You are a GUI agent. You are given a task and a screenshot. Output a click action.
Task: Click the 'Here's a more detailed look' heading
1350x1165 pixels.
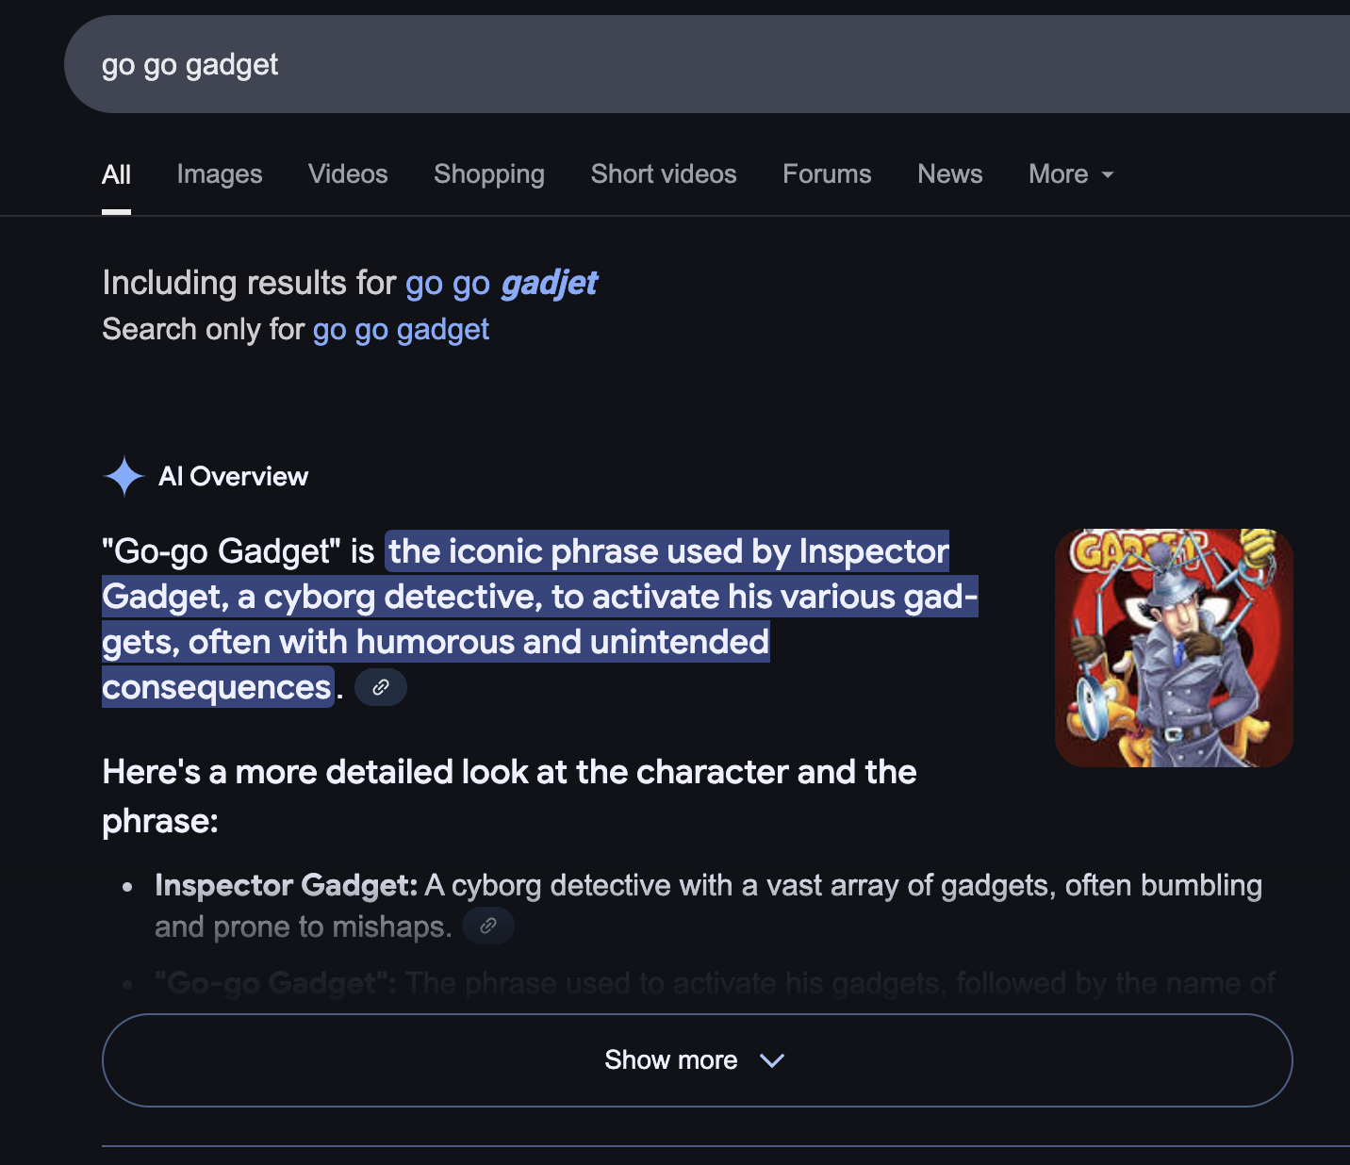509,796
